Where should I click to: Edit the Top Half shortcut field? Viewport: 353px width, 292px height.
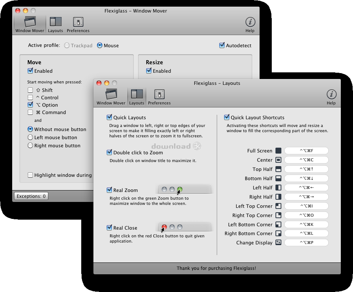306,169
